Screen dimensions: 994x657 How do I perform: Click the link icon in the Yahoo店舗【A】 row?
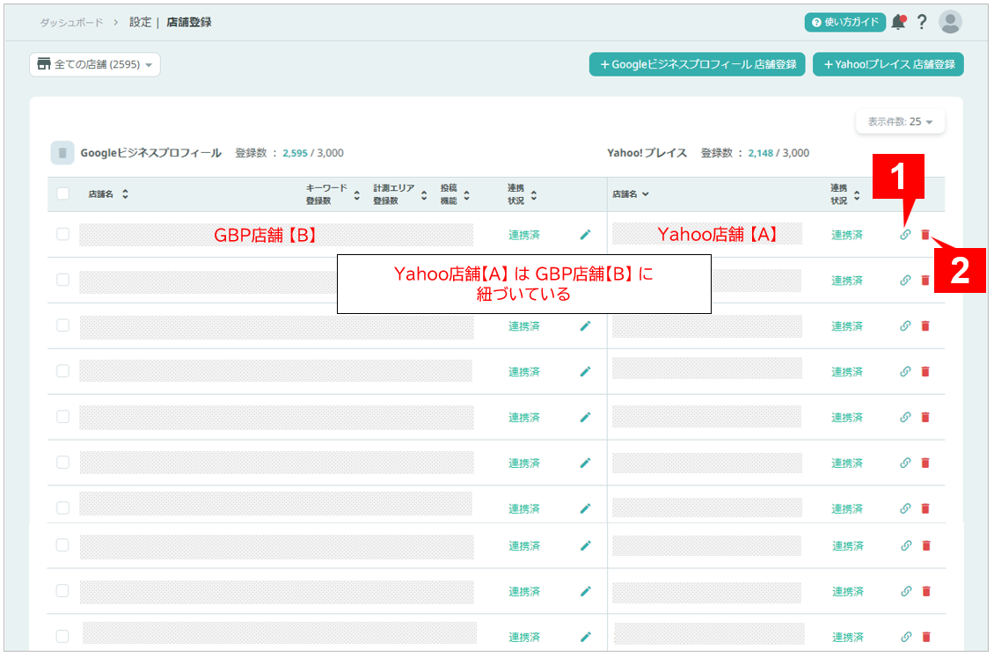(x=905, y=235)
